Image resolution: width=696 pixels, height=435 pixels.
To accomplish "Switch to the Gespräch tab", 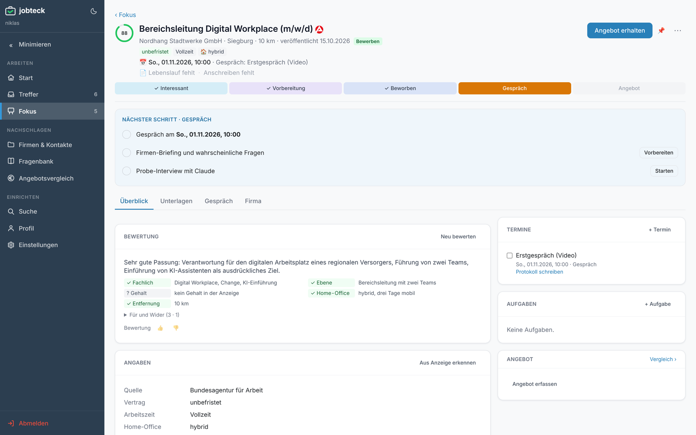I will [219, 201].
